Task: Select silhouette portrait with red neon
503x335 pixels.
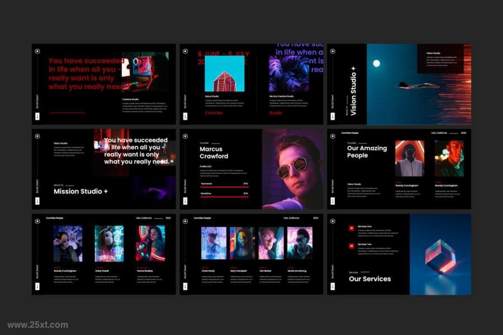Action: (x=410, y=159)
